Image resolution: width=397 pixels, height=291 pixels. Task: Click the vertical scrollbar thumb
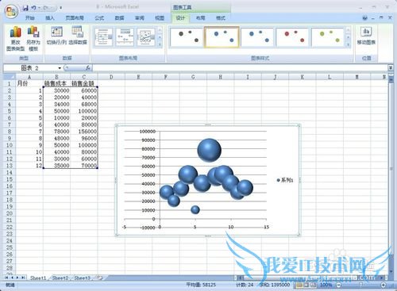[391, 169]
